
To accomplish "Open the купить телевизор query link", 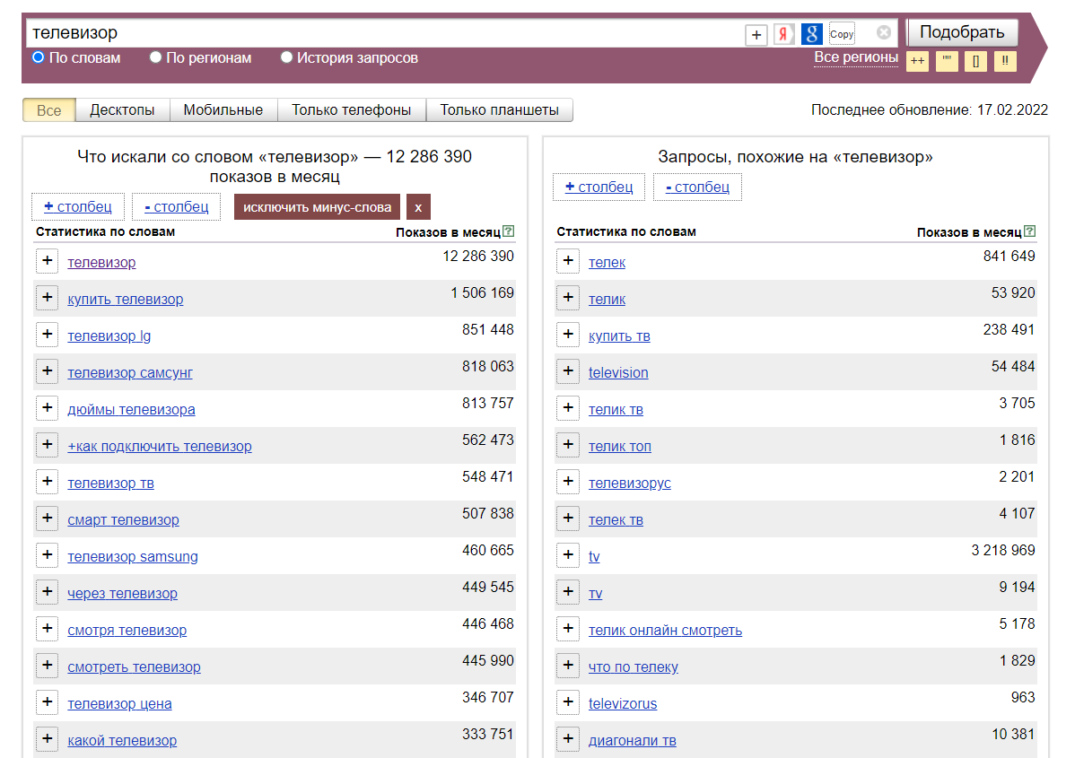I will [x=126, y=300].
